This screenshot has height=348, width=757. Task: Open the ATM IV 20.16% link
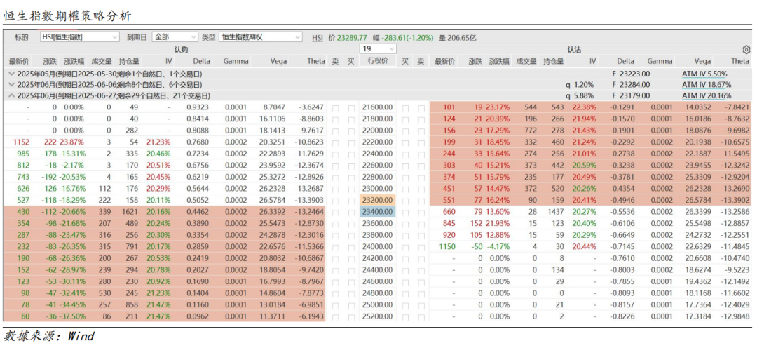tap(707, 95)
